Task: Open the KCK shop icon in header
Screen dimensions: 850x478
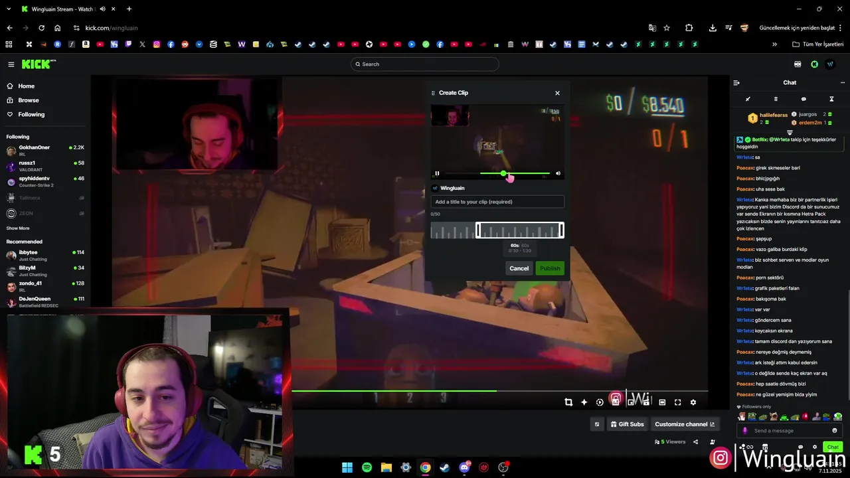Action: [798, 64]
